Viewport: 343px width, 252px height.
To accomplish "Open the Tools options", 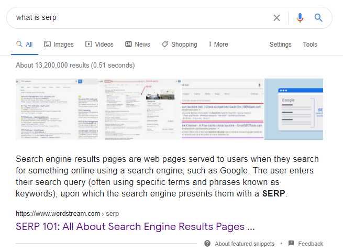I will [x=310, y=45].
